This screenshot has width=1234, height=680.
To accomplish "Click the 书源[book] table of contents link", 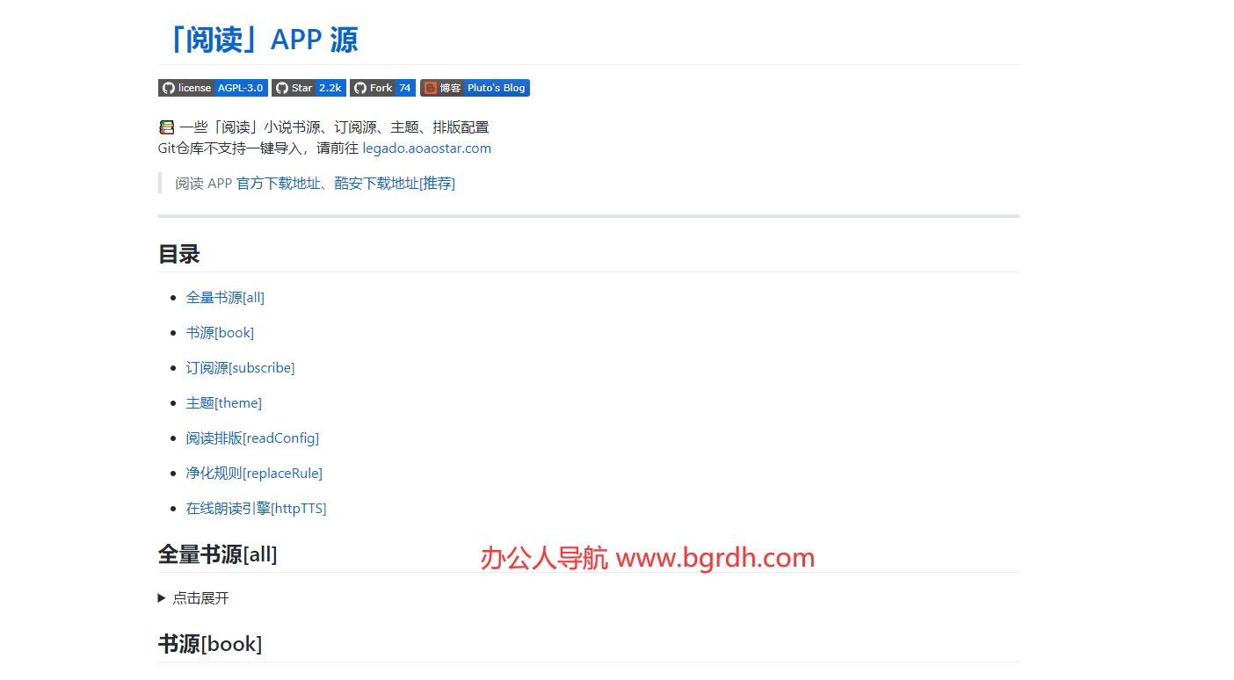I will point(221,332).
